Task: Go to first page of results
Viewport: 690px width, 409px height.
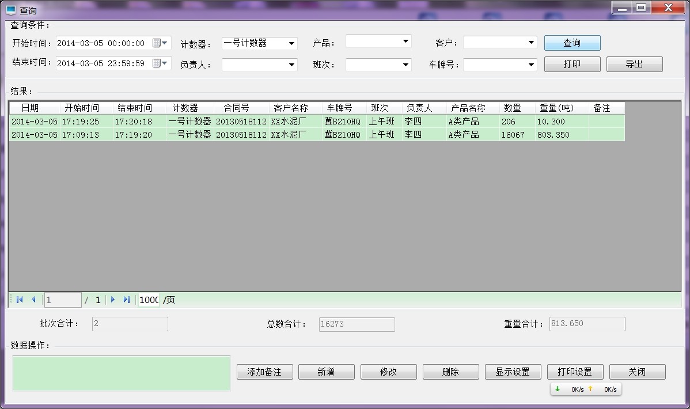Action: point(20,300)
